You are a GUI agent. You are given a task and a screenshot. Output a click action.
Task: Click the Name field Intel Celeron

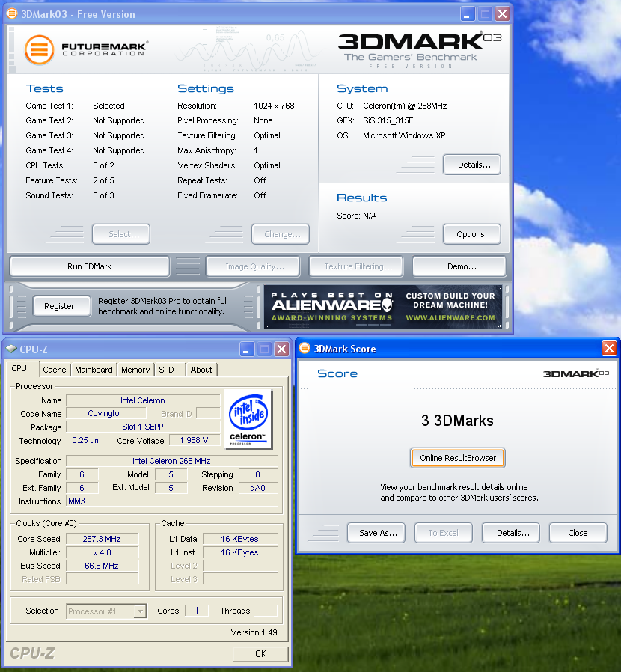pyautogui.click(x=143, y=400)
